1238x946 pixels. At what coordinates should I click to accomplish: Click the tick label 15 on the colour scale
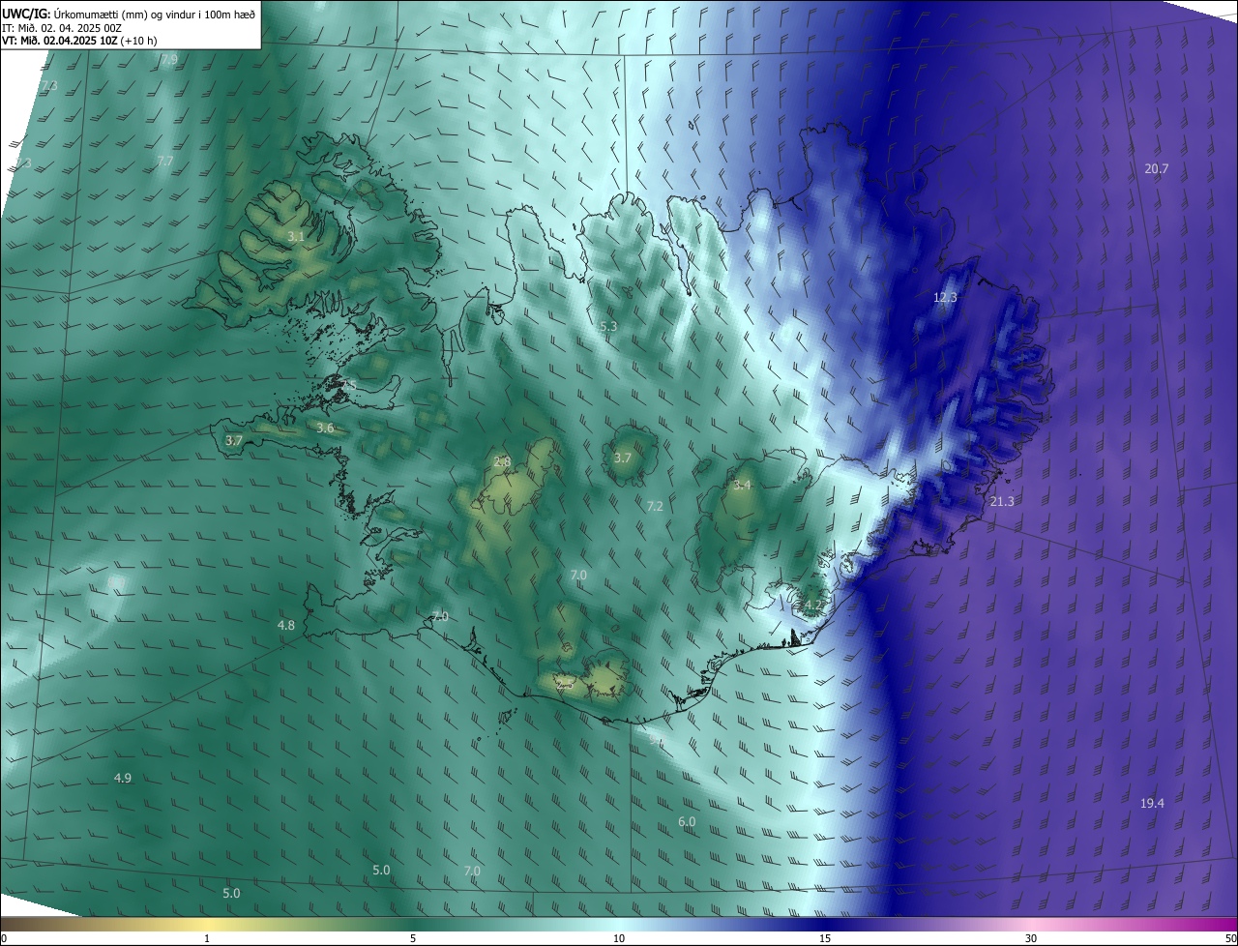825,938
